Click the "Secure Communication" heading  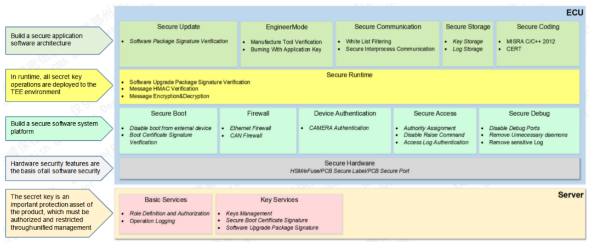click(388, 27)
